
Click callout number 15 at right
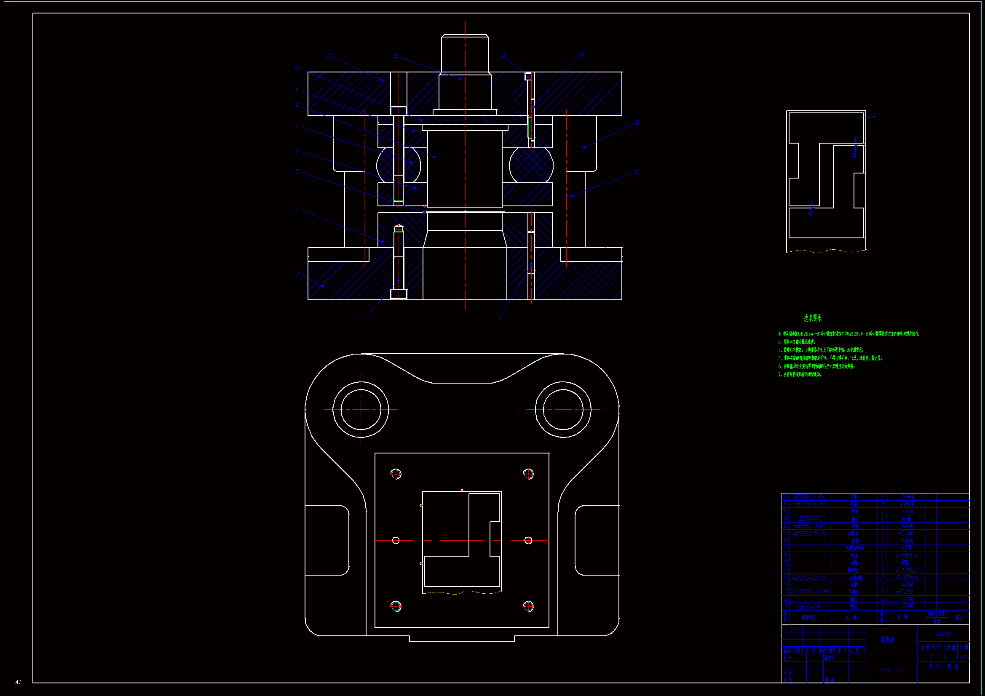[x=637, y=123]
